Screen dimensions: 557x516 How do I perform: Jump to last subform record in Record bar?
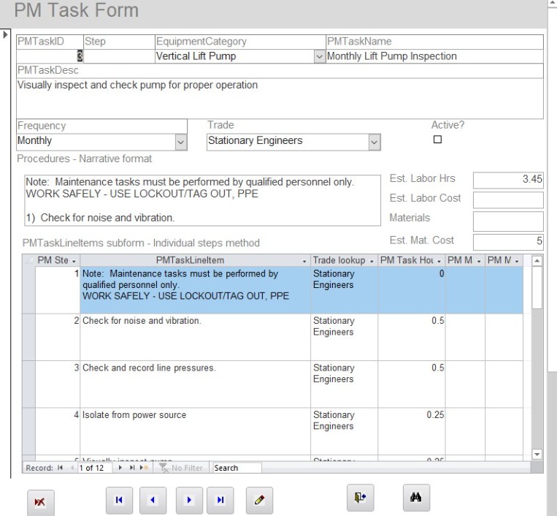(x=132, y=468)
